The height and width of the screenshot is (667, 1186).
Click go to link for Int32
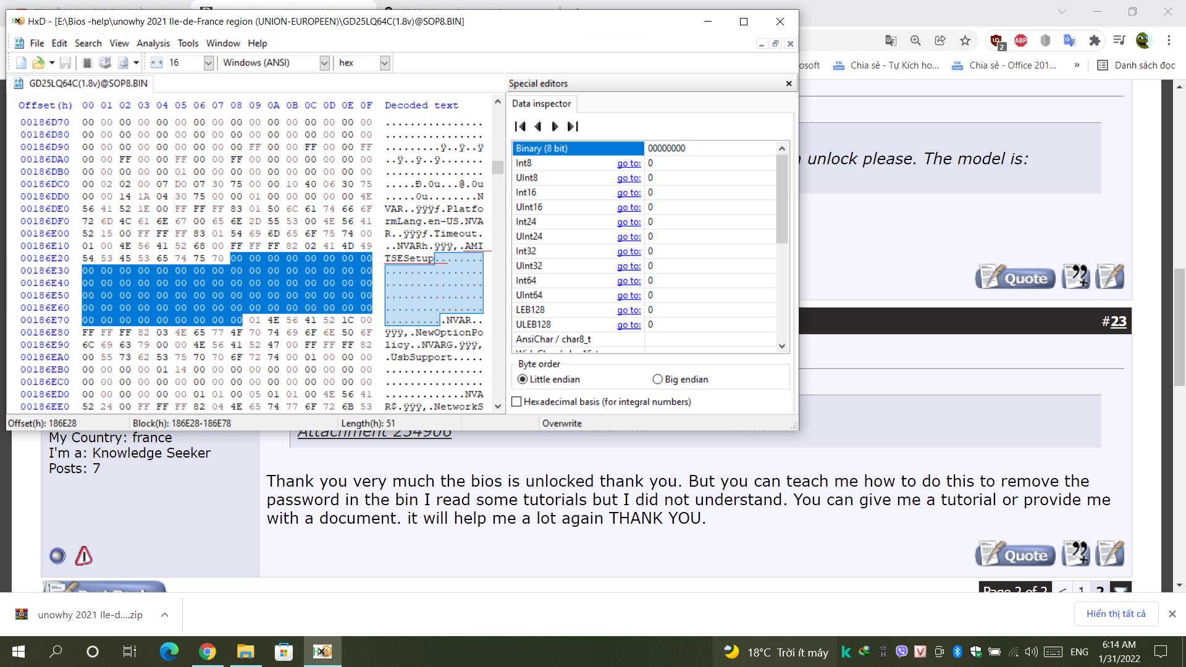pos(628,251)
